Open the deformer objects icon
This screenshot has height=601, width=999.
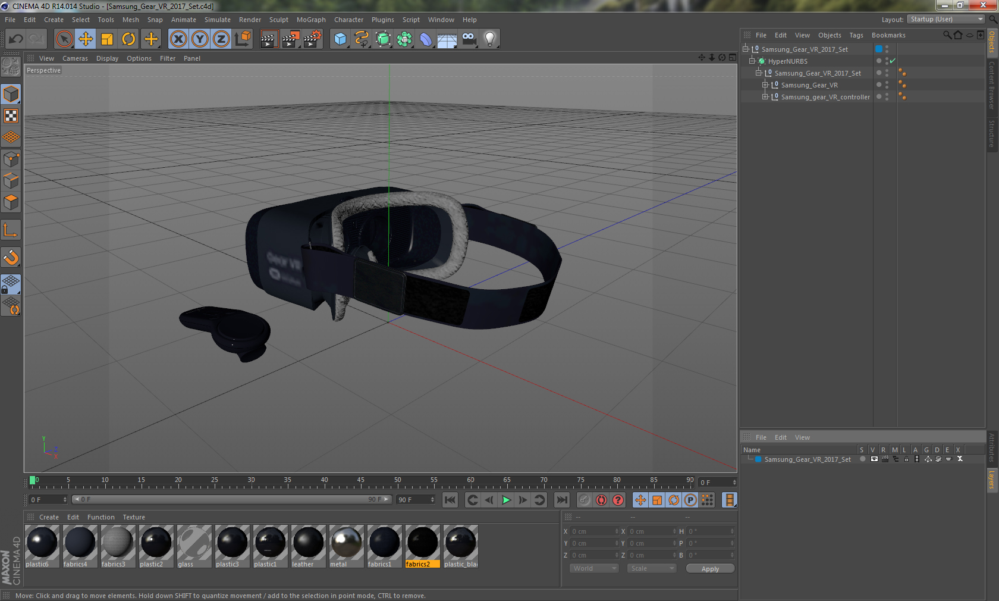426,39
